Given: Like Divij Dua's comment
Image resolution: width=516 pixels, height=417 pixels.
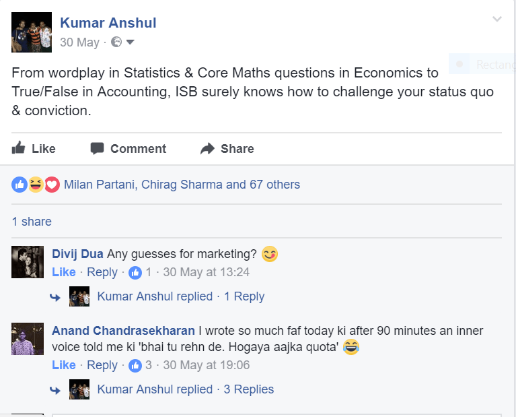Looking at the screenshot, I should pos(64,272).
